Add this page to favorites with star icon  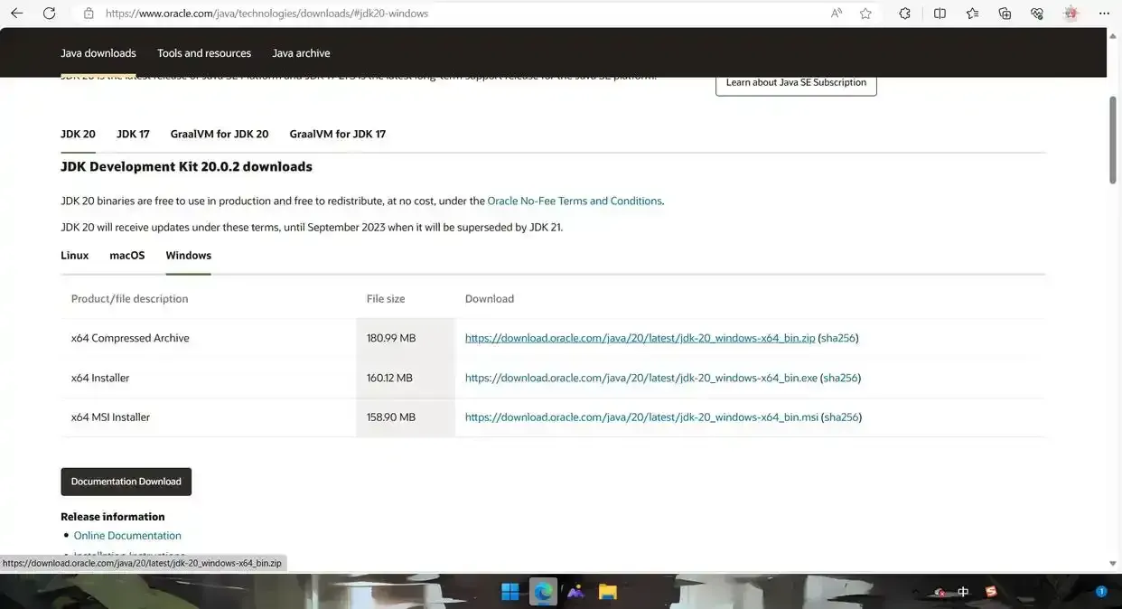865,14
